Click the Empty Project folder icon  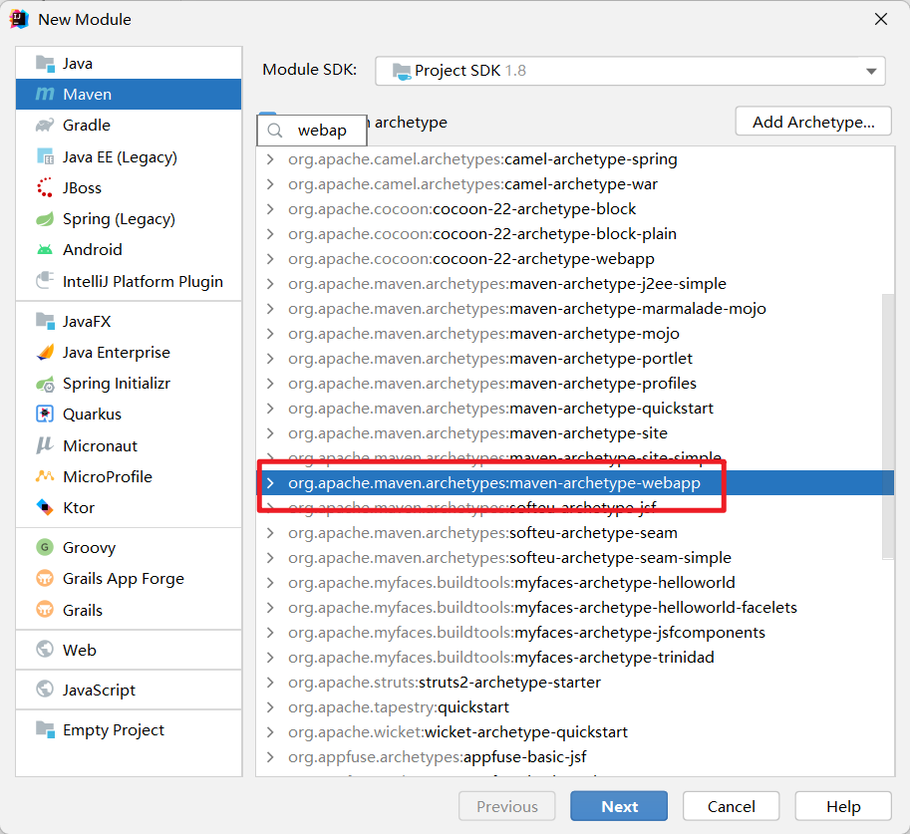coord(45,729)
